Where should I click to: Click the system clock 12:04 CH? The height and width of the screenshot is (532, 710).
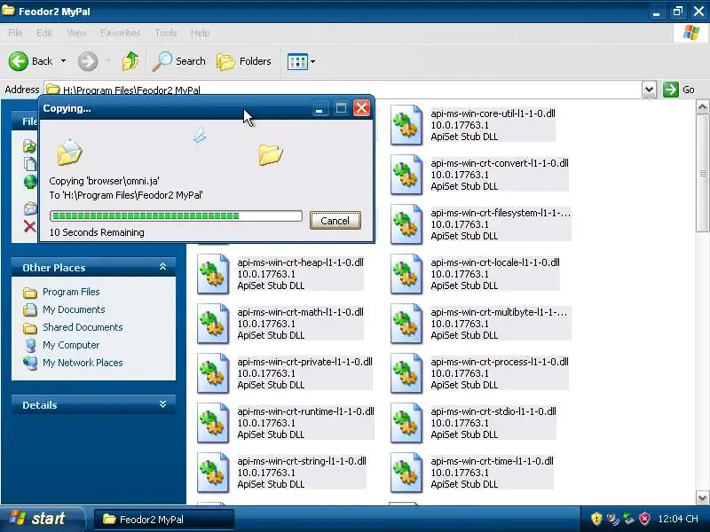(677, 519)
